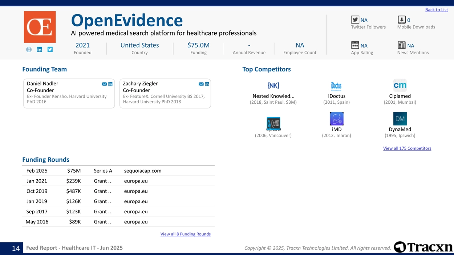Click Daniel Nadler's email icon
The image size is (454, 255).
[x=104, y=84]
